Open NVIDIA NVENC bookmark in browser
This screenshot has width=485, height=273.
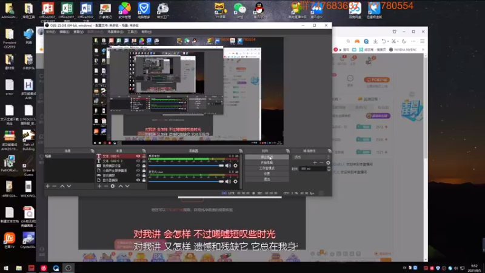click(403, 50)
